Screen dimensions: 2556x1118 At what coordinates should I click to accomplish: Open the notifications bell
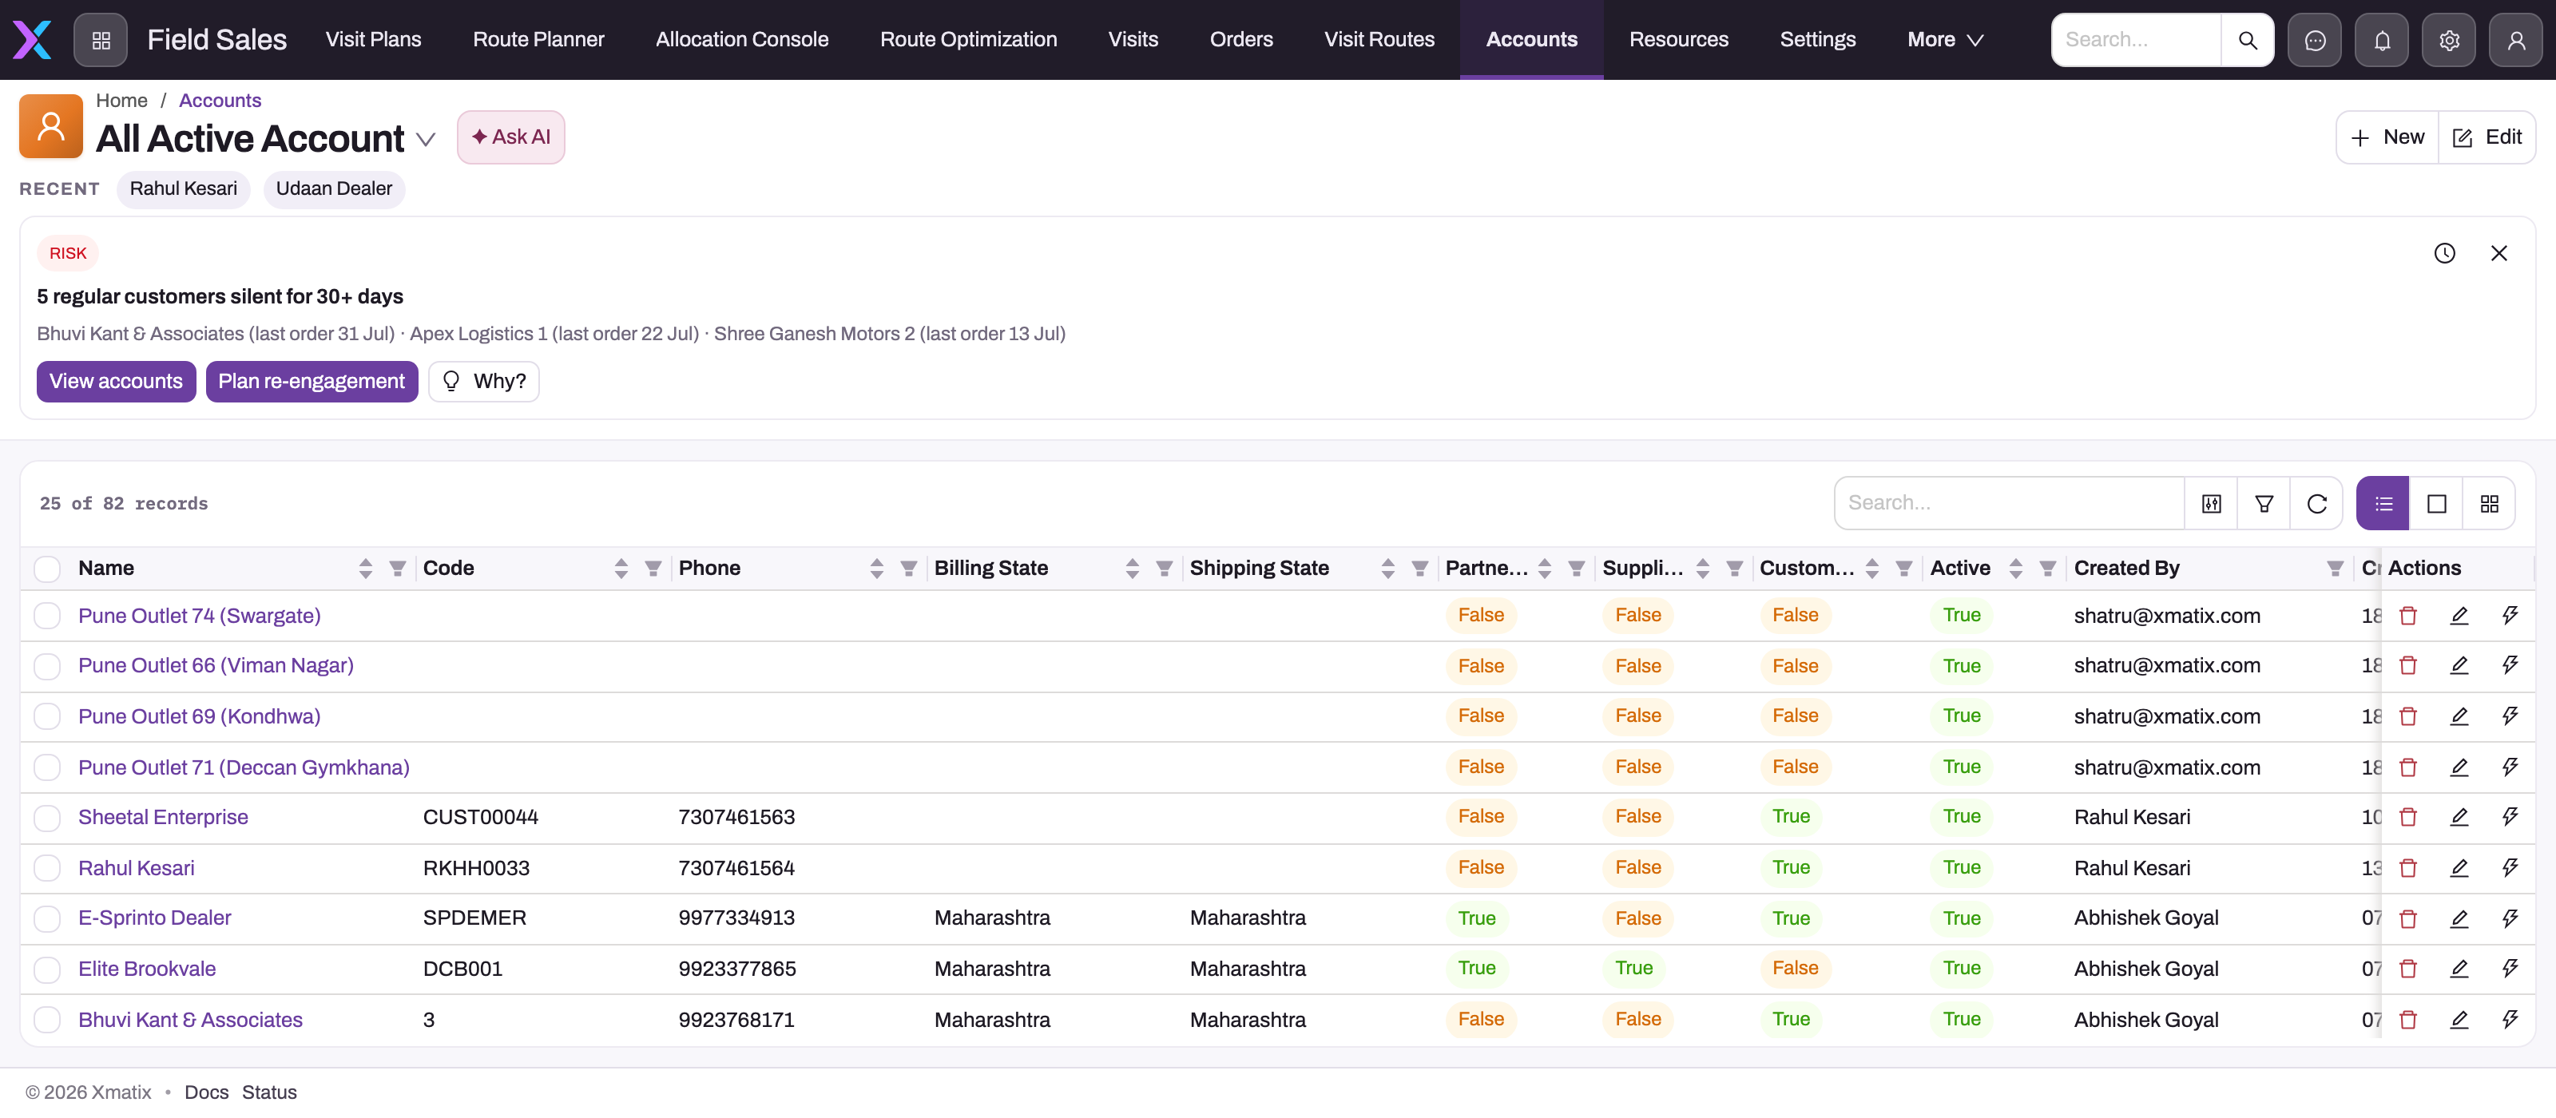(x=2383, y=40)
